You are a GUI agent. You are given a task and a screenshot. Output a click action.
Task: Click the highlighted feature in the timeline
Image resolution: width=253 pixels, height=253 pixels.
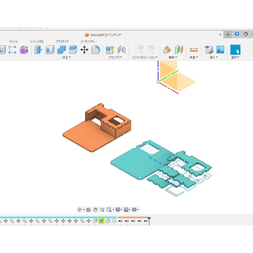(101, 221)
